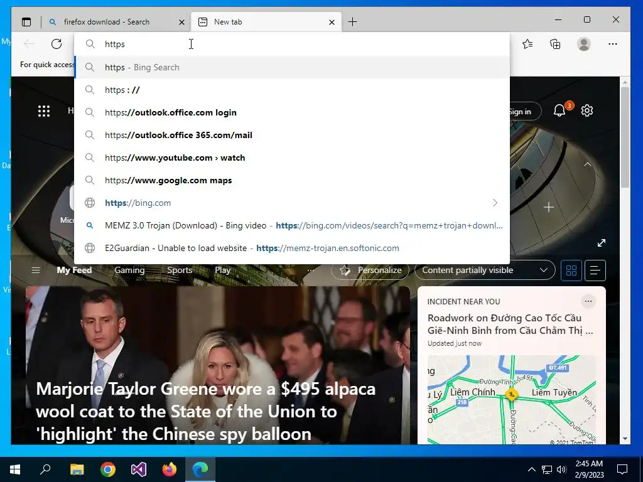Image resolution: width=643 pixels, height=482 pixels.
Task: Open the Roadwork on Đường Cao Tốc headline
Action: (510, 324)
